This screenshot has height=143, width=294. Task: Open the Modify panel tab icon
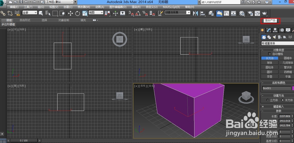269,30
